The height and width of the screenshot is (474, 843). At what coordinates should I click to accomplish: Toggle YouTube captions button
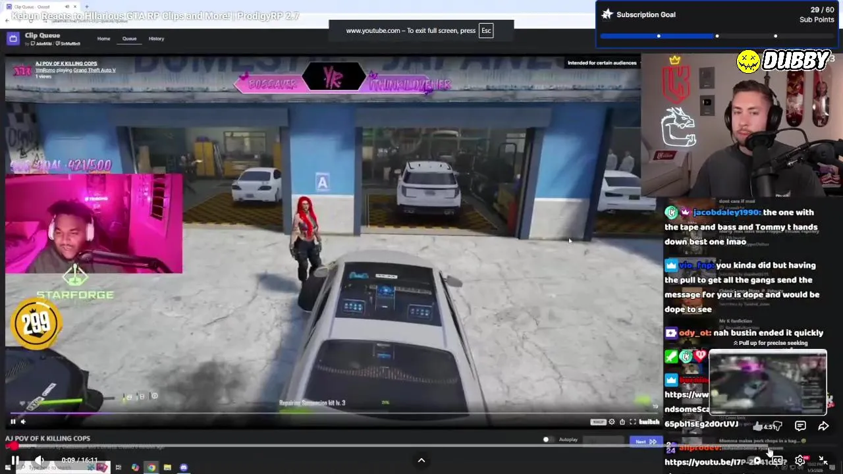pos(777,460)
